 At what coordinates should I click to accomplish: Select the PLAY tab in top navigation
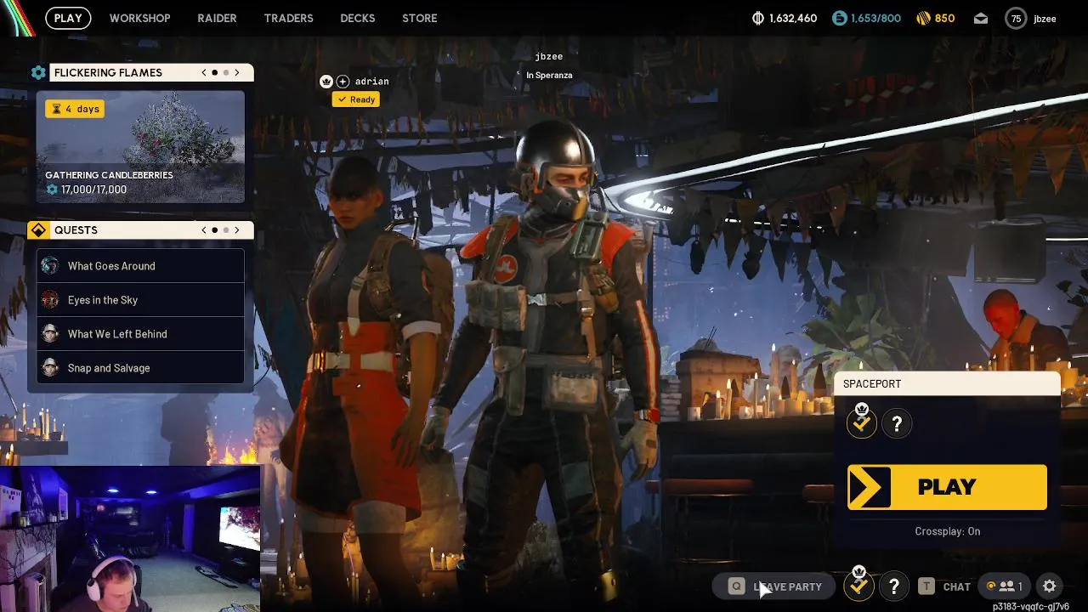68,18
